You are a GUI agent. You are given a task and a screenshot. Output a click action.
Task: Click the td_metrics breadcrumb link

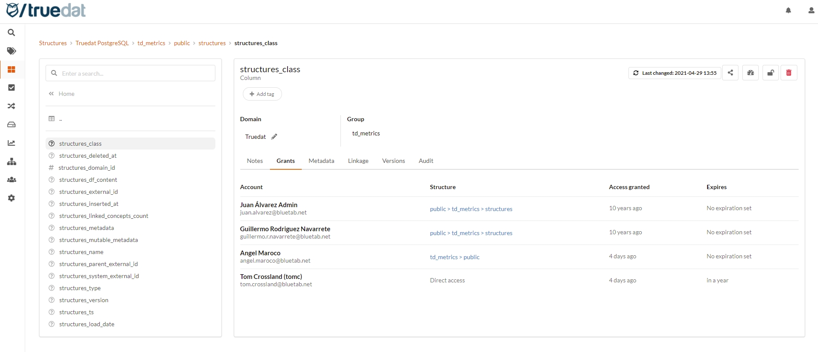click(x=151, y=43)
